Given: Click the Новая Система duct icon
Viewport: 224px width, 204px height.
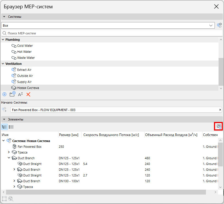Looking at the screenshot, I should pyautogui.click(x=14, y=88).
